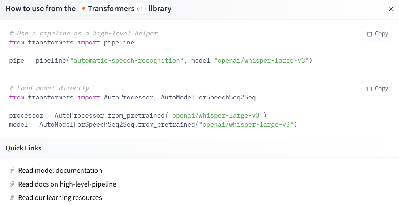Click the word 'library' in the header
The height and width of the screenshot is (205, 399).
click(160, 9)
